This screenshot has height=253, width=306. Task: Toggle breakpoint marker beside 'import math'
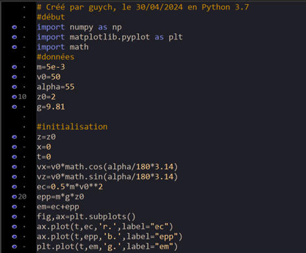tap(14, 47)
